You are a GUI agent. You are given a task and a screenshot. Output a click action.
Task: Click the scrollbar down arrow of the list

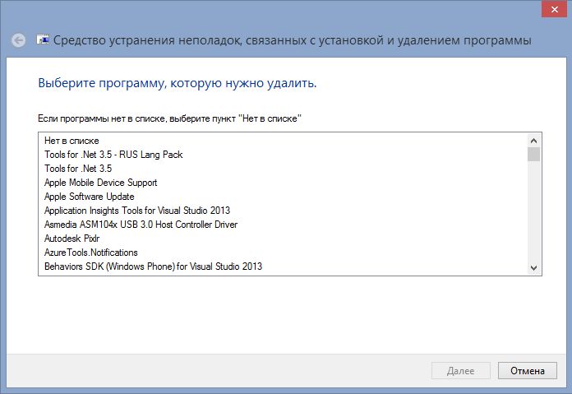click(x=533, y=267)
